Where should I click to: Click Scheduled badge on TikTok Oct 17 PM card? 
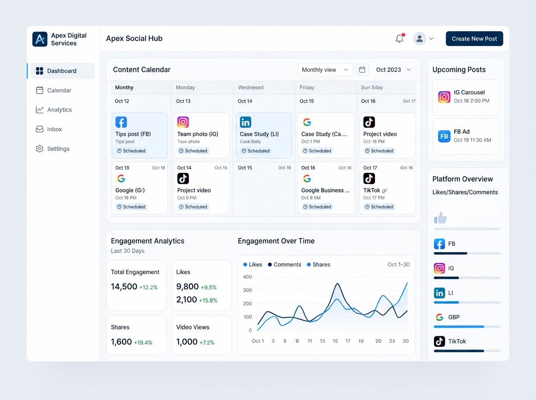tap(379, 207)
